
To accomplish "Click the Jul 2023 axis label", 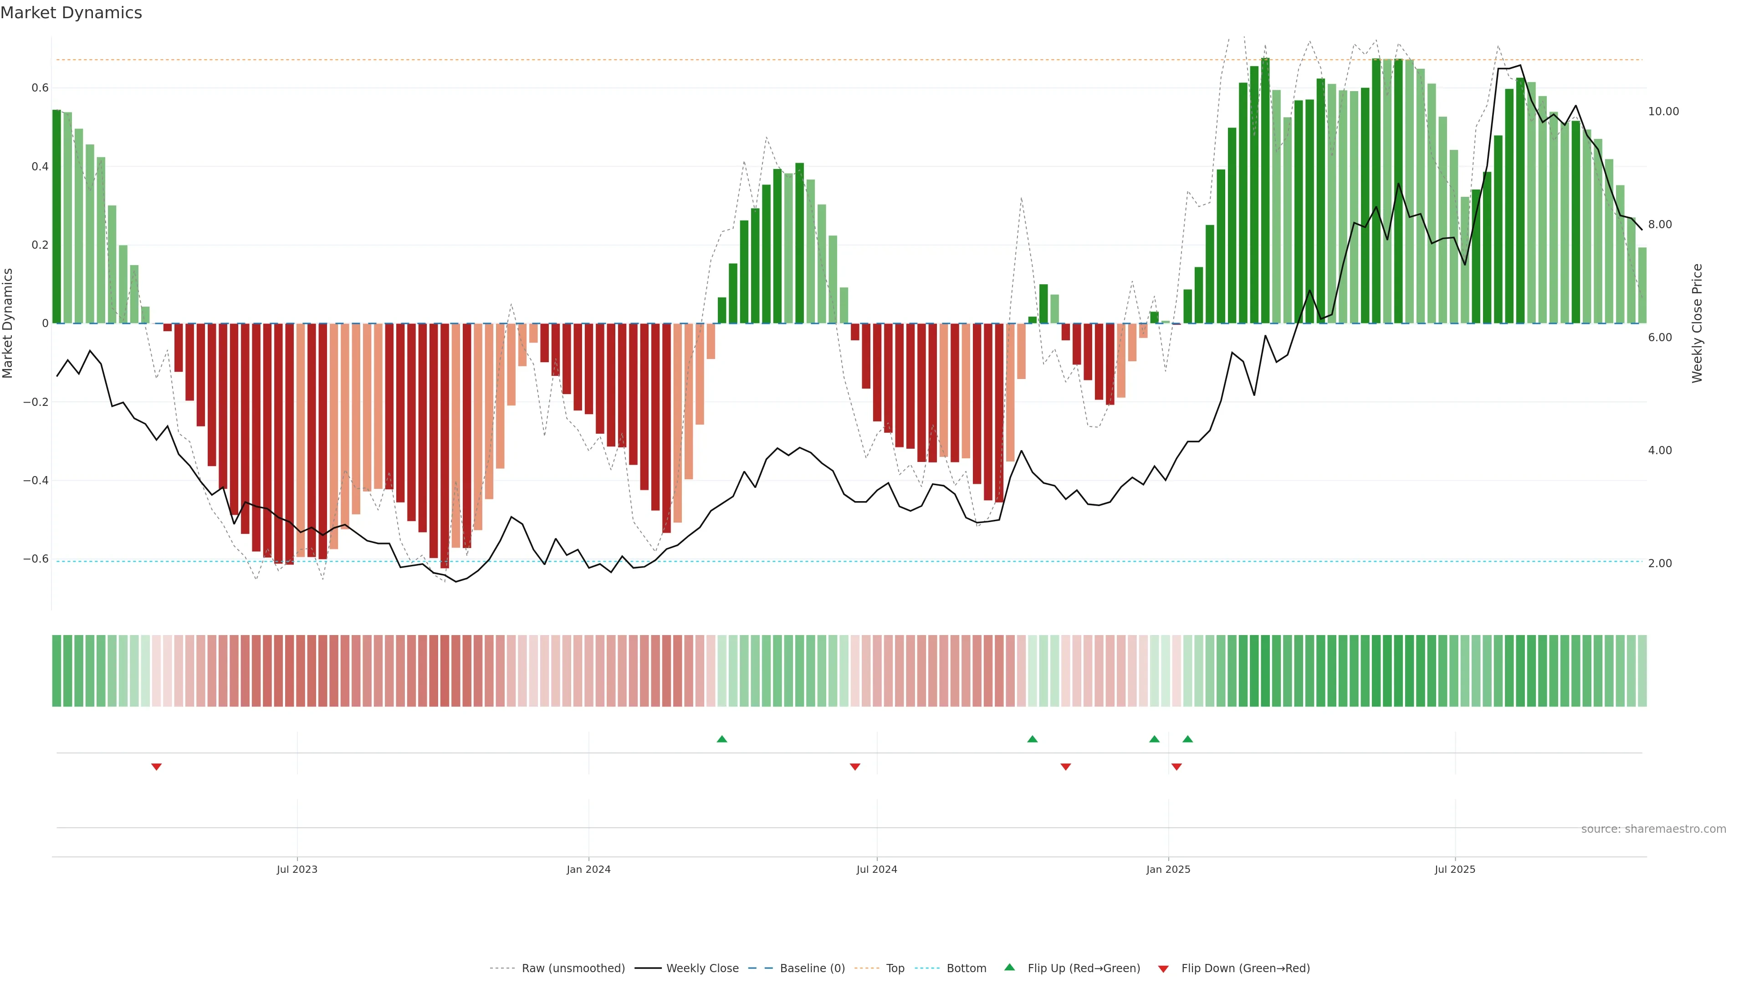I will point(297,869).
